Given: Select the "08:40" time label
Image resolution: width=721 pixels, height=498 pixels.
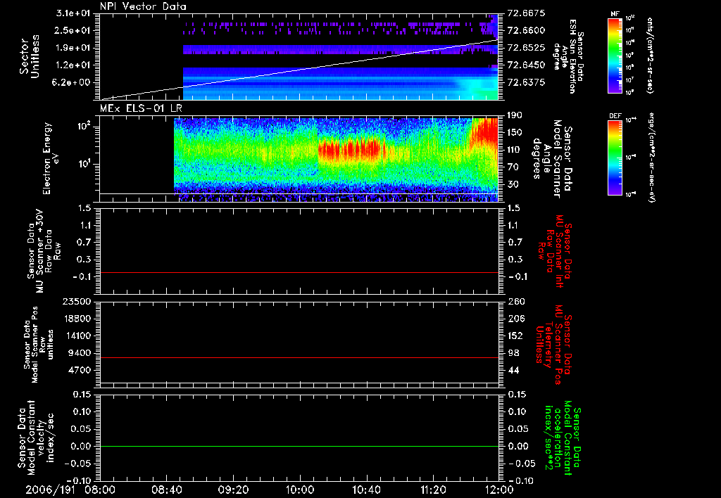Looking at the screenshot, I should click(x=166, y=490).
